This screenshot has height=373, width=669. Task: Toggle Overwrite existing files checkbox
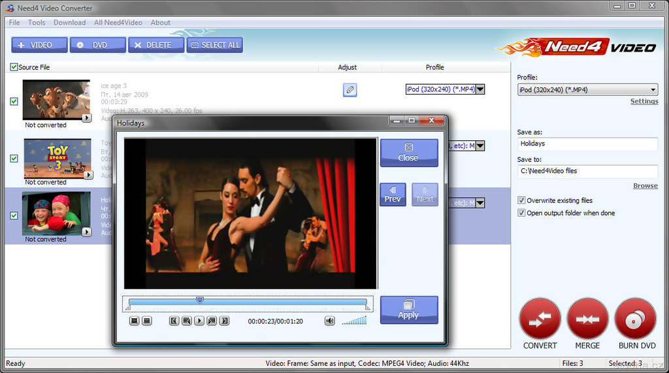click(x=521, y=201)
